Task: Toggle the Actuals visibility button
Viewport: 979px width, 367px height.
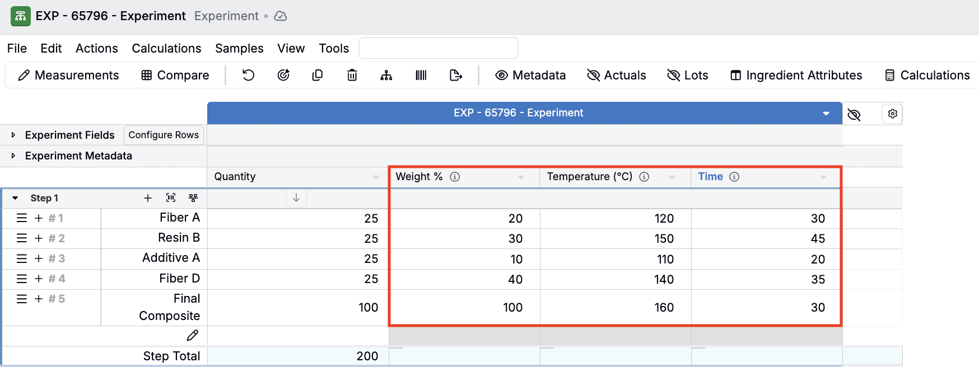Action: tap(616, 75)
